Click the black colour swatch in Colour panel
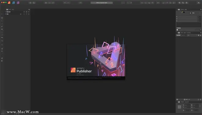This screenshot has width=202, height=115. [x=184, y=12]
